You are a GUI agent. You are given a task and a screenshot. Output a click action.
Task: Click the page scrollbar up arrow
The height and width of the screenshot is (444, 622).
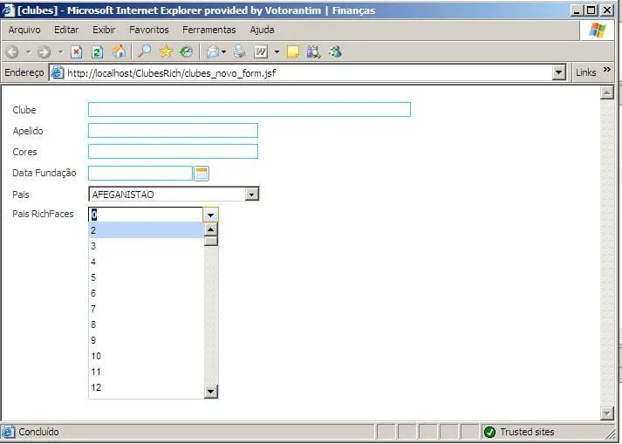[x=607, y=92]
